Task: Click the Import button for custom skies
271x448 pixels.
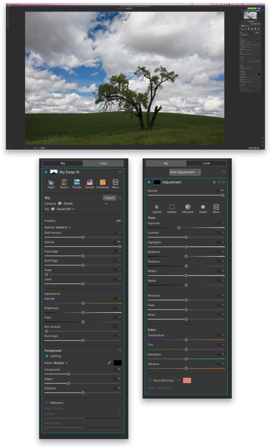Action: pos(109,198)
